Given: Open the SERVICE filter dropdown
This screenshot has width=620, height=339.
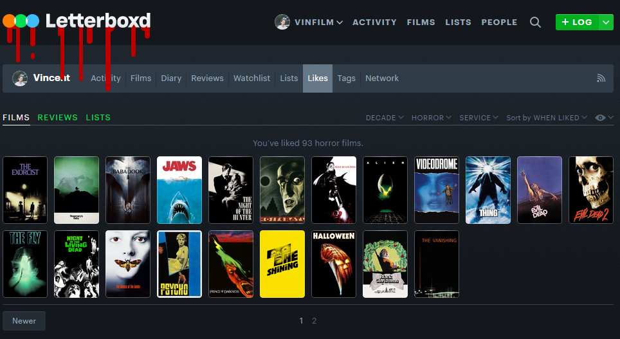Looking at the screenshot, I should (479, 118).
